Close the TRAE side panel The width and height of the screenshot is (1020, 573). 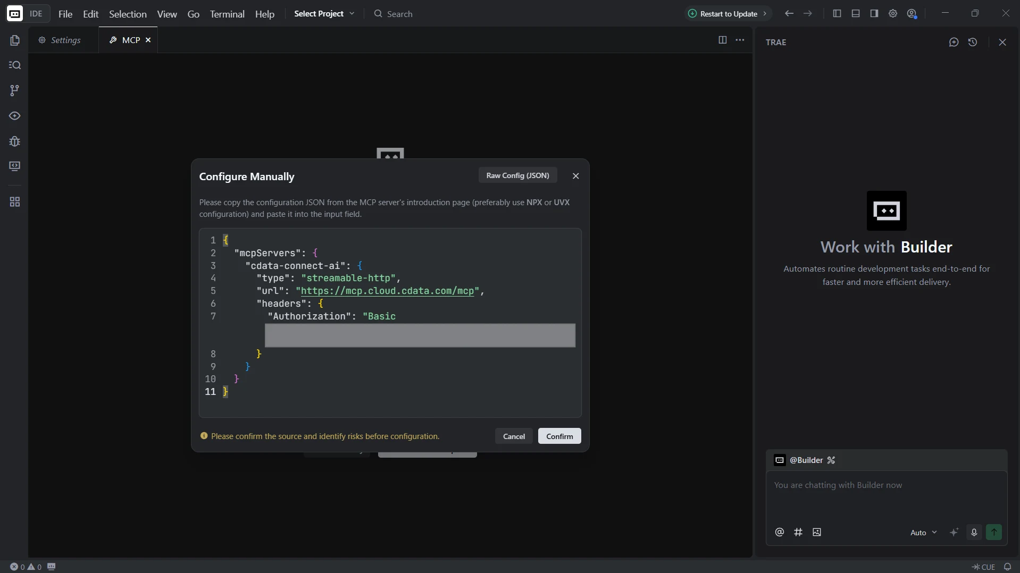click(1002, 43)
